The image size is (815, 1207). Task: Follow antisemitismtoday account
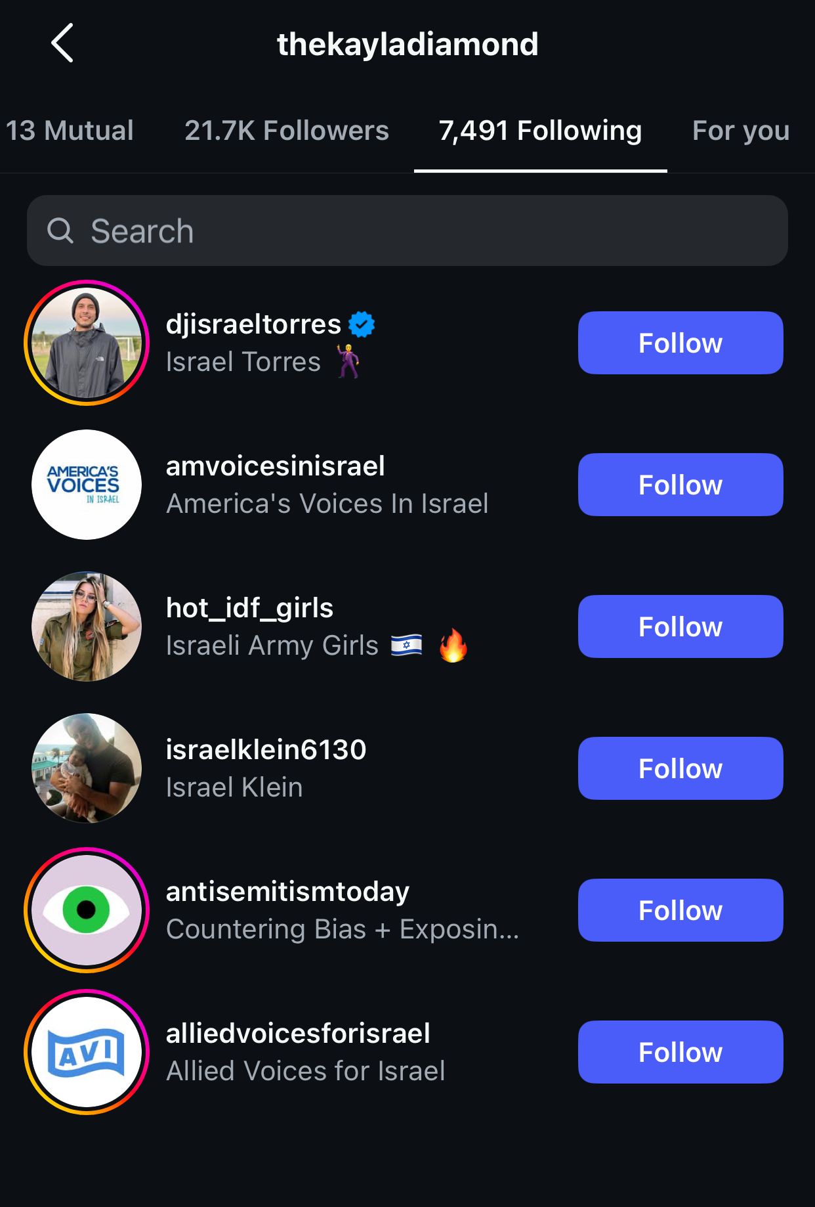coord(680,910)
